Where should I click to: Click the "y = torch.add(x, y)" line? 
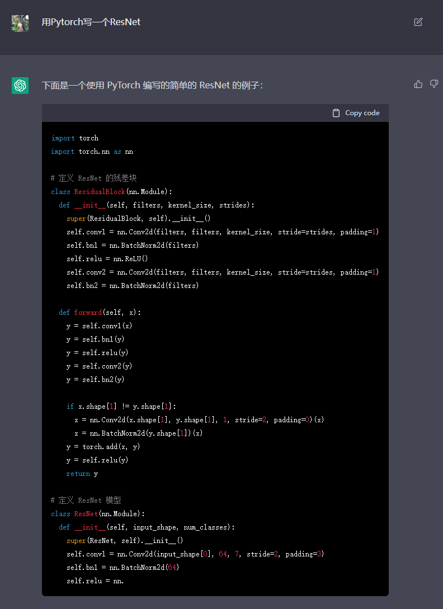tap(103, 447)
